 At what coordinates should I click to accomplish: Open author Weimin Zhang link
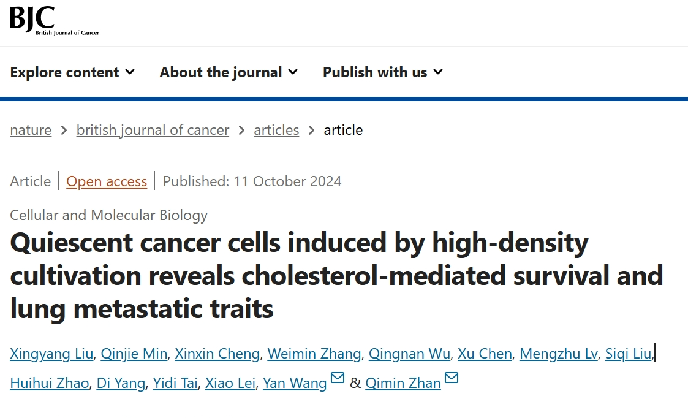click(x=314, y=354)
